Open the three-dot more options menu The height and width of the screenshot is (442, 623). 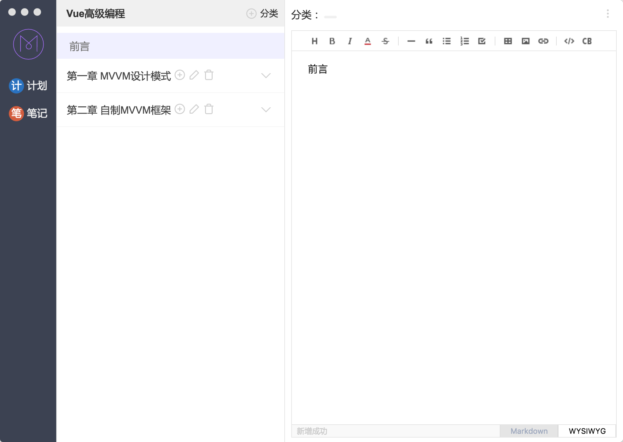[608, 14]
